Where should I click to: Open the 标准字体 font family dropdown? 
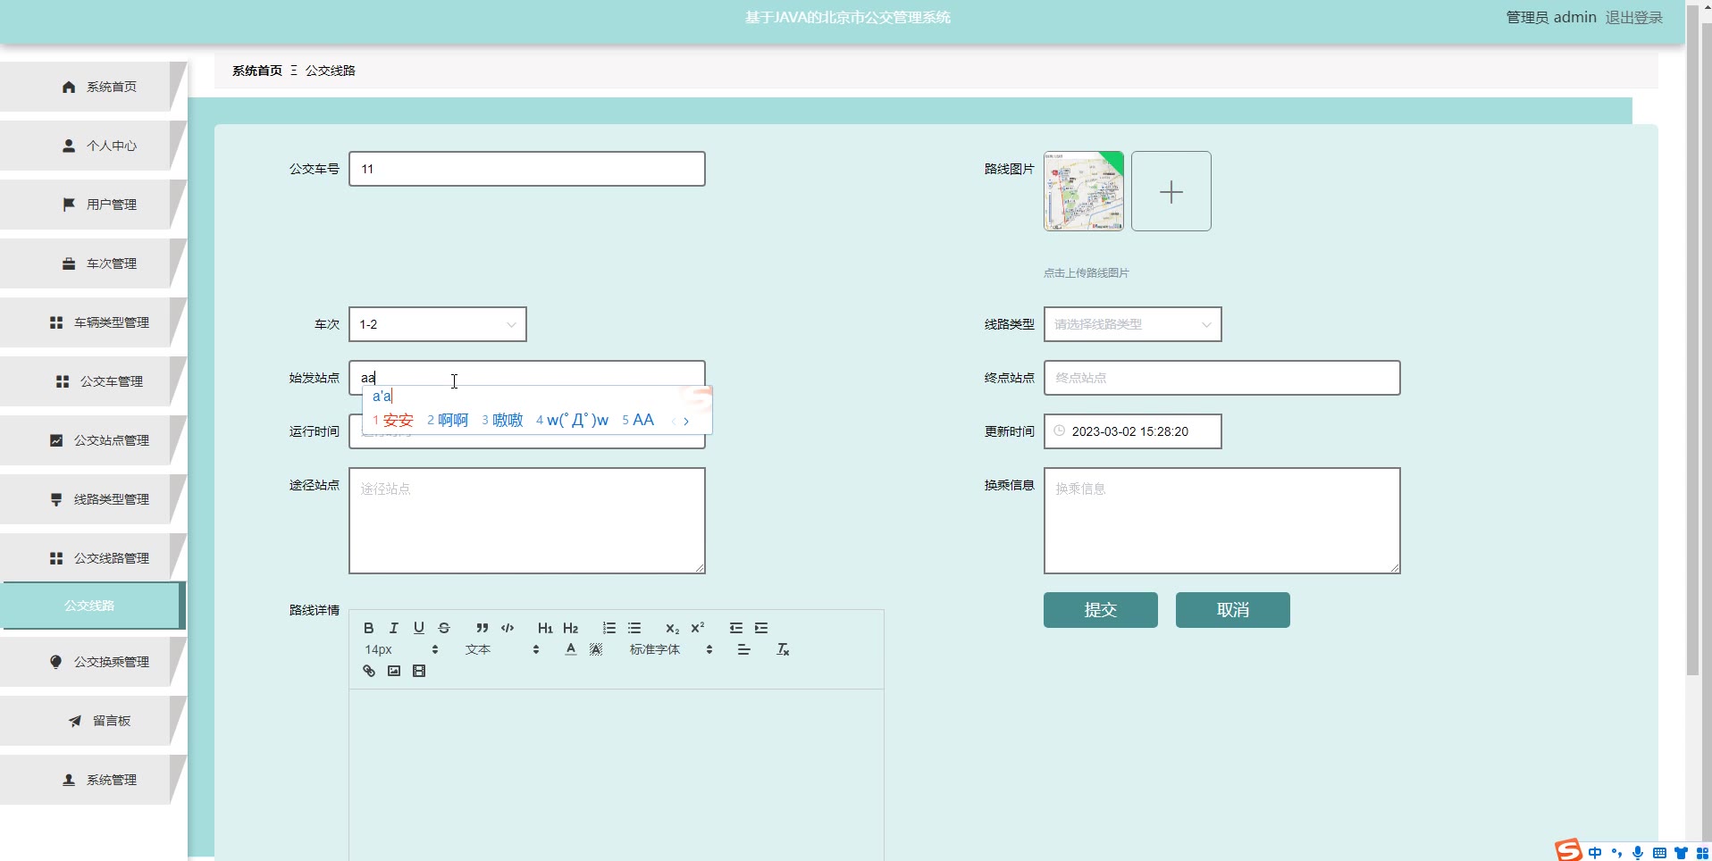(671, 649)
